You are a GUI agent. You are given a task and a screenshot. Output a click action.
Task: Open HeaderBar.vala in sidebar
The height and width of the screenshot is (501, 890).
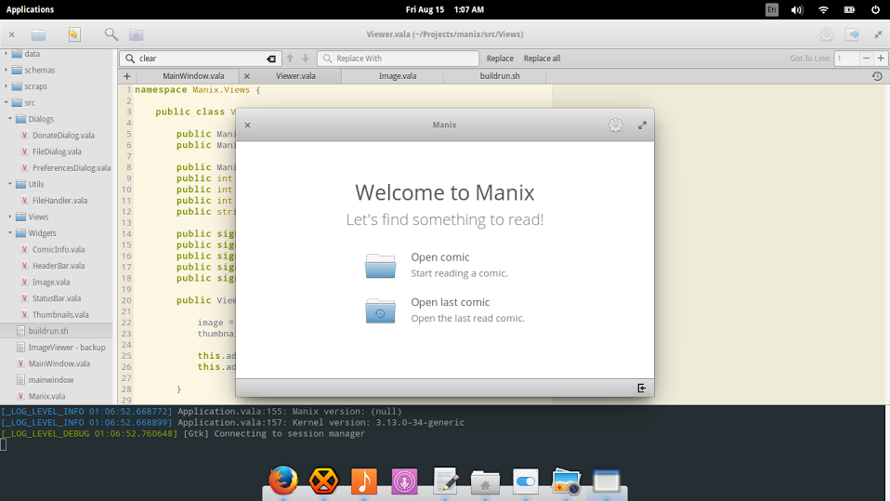[x=59, y=266]
